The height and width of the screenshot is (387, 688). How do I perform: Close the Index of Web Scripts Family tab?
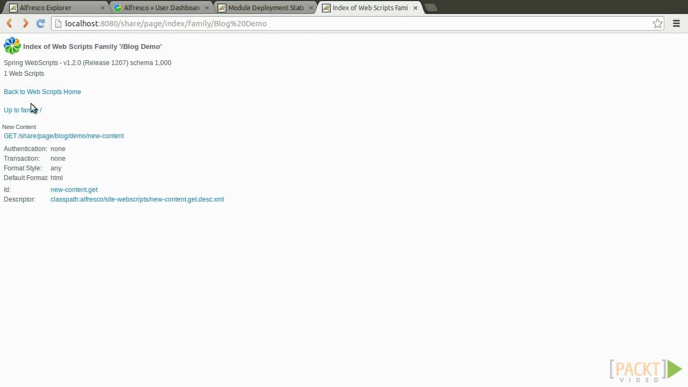[415, 8]
